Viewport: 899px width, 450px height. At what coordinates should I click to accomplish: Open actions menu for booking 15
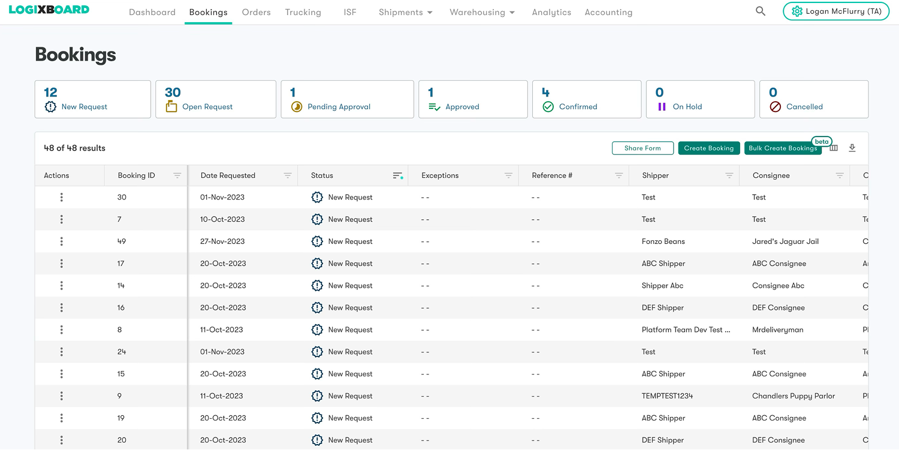(x=62, y=374)
